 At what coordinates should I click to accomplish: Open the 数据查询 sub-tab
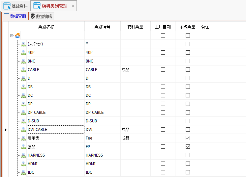15,16
